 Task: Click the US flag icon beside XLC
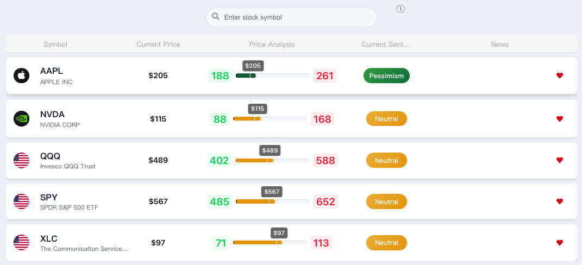click(22, 242)
